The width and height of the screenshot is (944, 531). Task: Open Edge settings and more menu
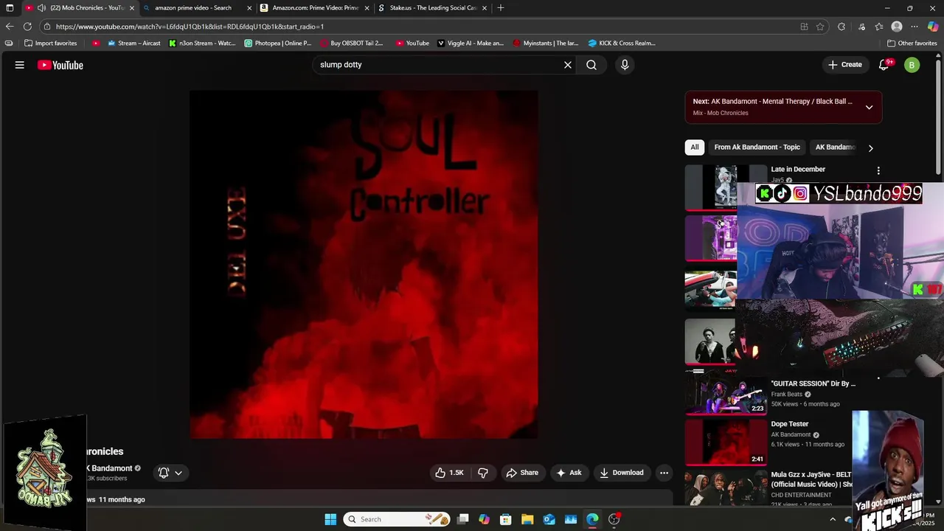tap(914, 27)
